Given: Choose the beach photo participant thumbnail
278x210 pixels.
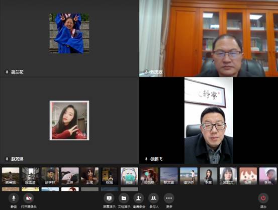Looking at the screenshot, I should [189, 176].
